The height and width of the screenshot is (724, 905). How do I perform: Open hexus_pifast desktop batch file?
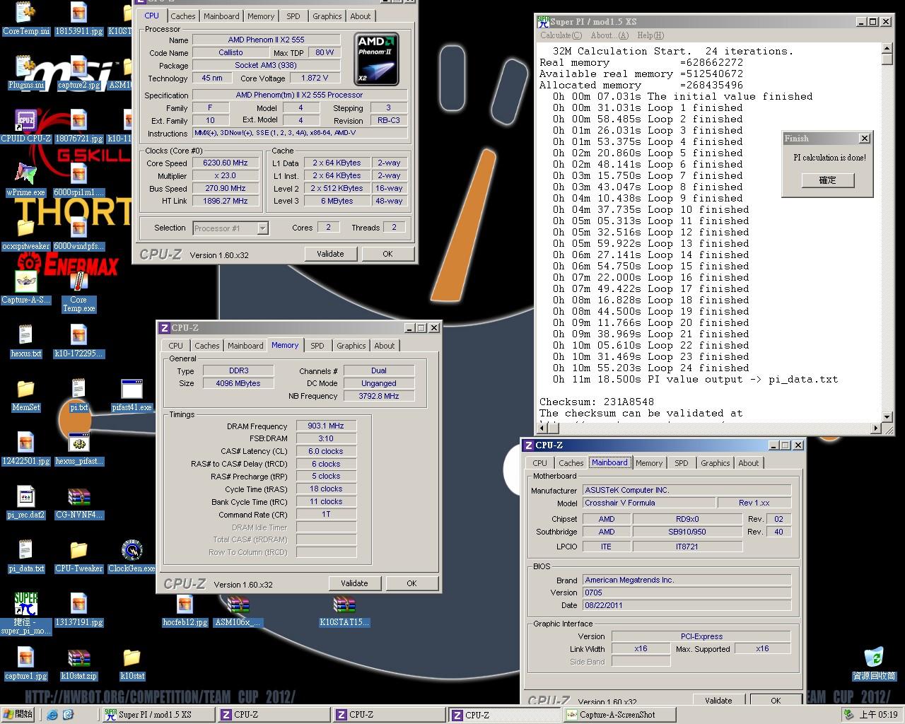click(78, 448)
